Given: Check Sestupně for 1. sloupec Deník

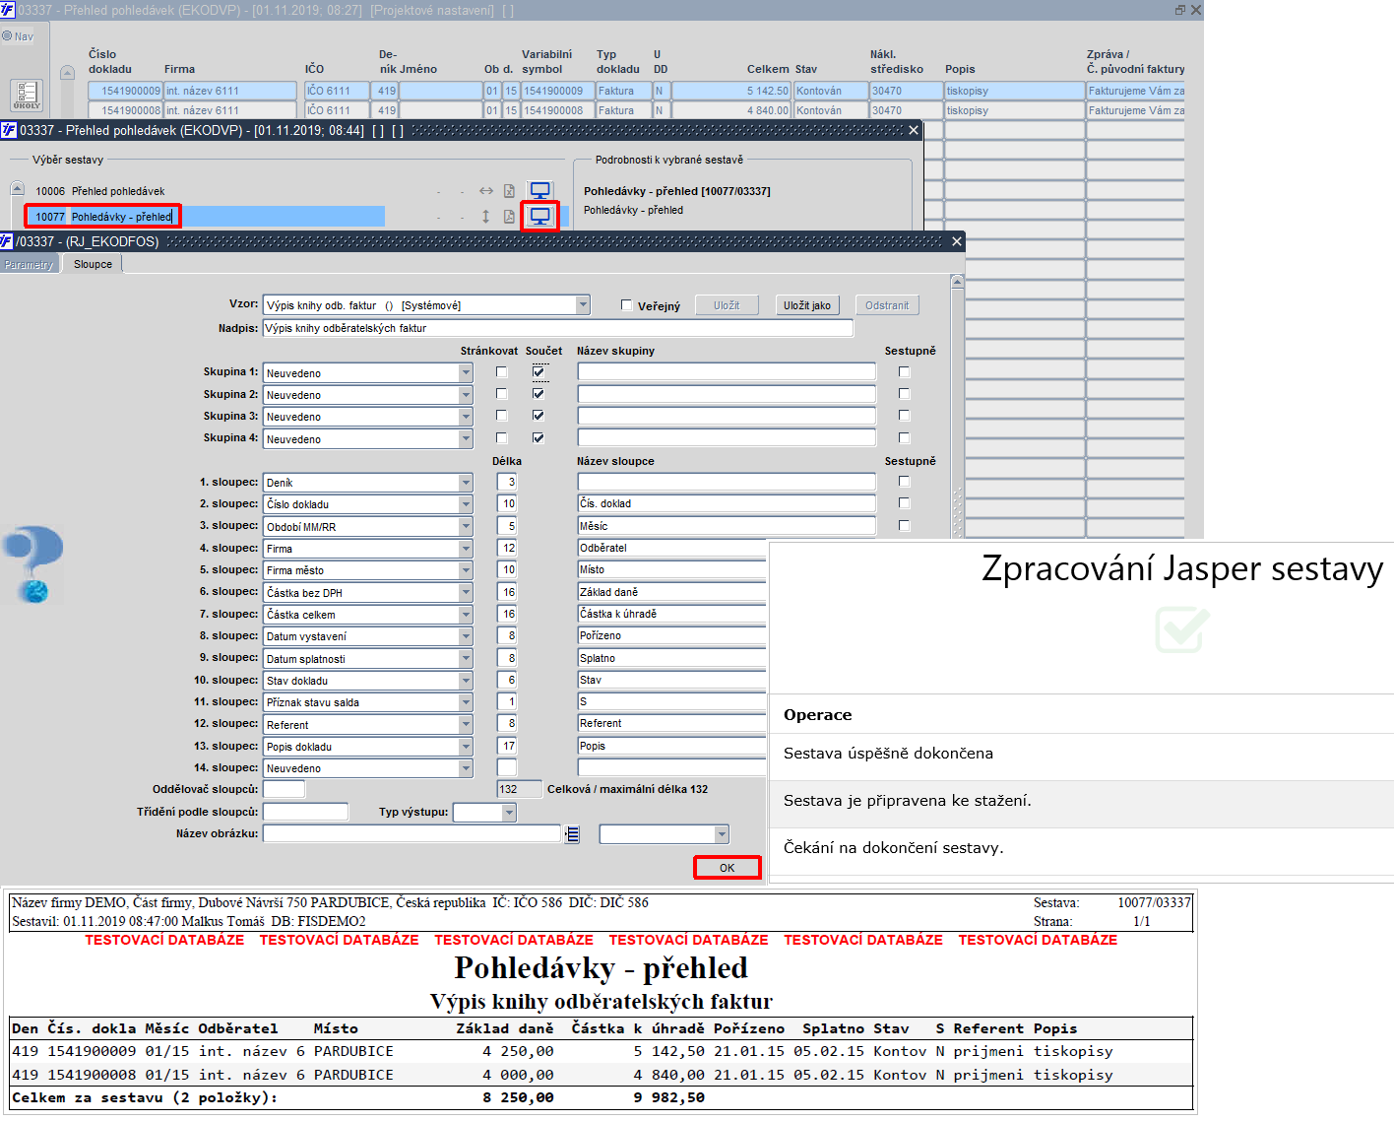Looking at the screenshot, I should pos(905,482).
